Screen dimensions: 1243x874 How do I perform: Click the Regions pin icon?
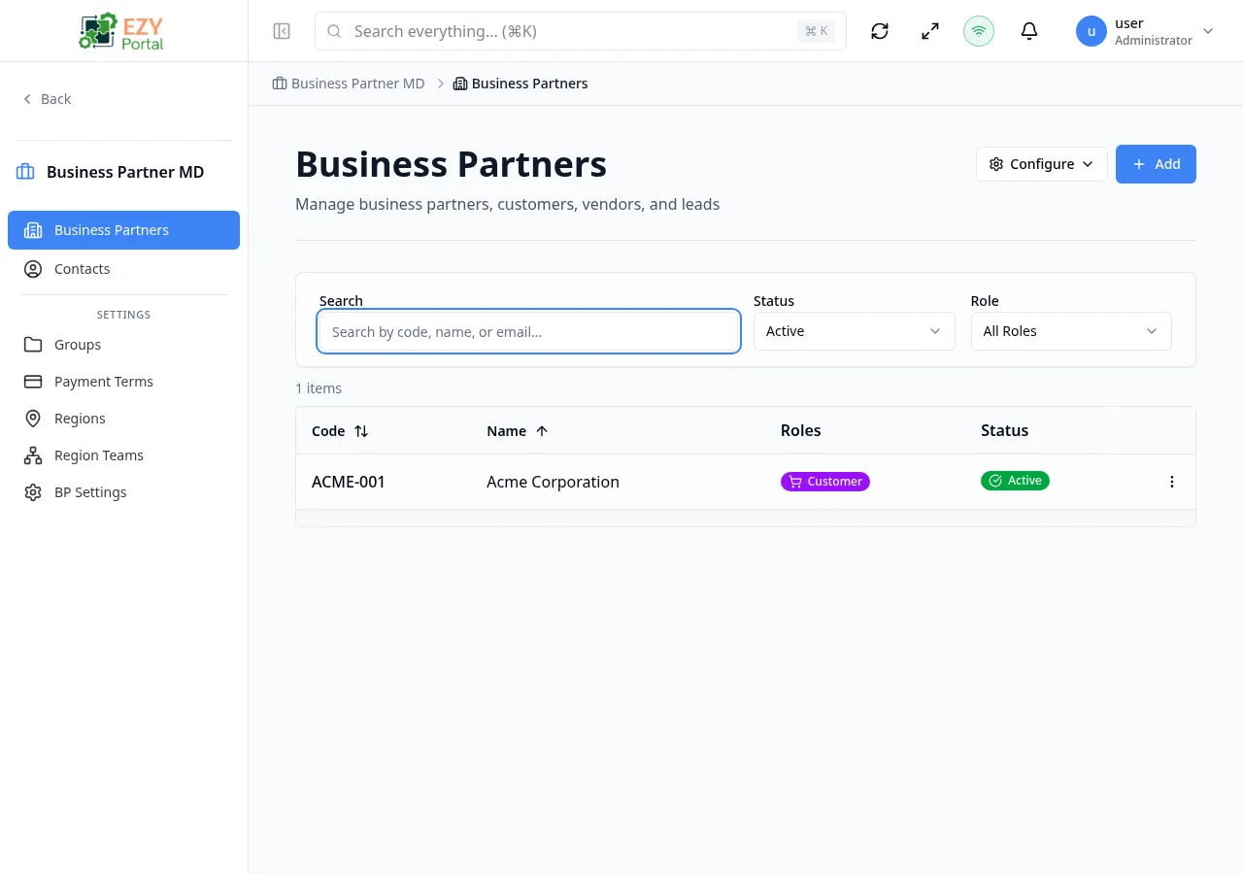tap(34, 419)
